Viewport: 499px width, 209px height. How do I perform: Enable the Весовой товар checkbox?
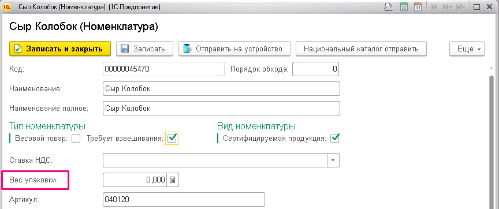(76, 139)
